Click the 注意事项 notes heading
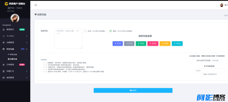 [44, 60]
